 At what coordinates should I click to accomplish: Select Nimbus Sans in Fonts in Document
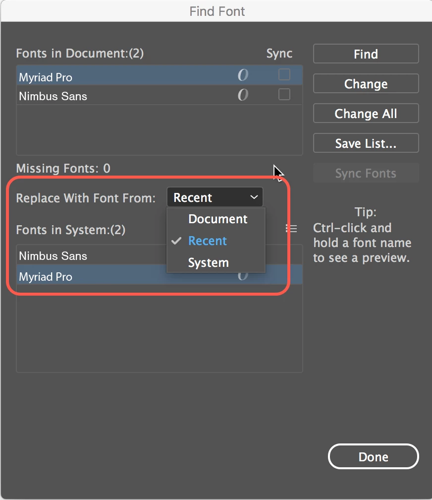pos(160,95)
